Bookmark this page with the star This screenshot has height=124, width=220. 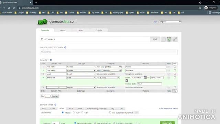click(200, 8)
